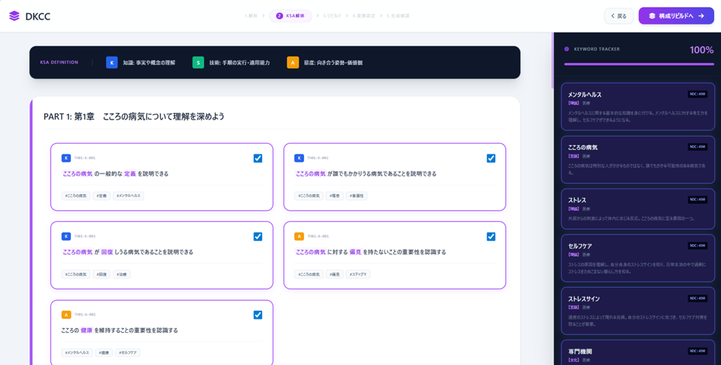Click the text 態度: 向き合う姿勢・価値観
Viewport: 721px width, 365px height.
click(x=333, y=63)
